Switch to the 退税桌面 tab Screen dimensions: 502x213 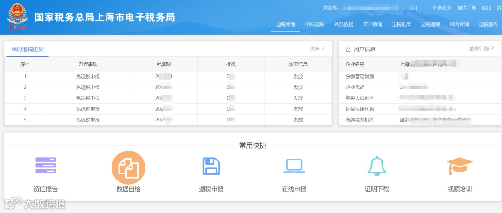point(285,24)
